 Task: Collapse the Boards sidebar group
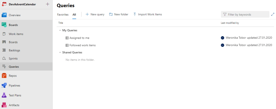[13, 25]
